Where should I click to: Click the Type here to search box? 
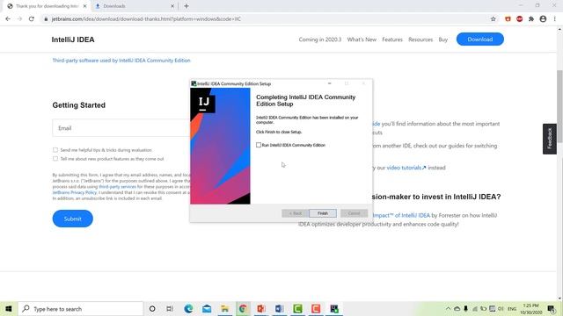tap(81, 308)
